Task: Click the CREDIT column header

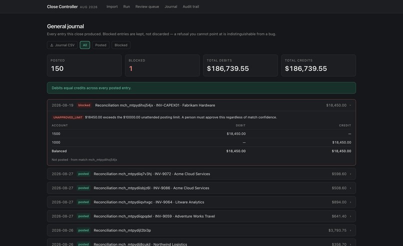Action: point(345,125)
